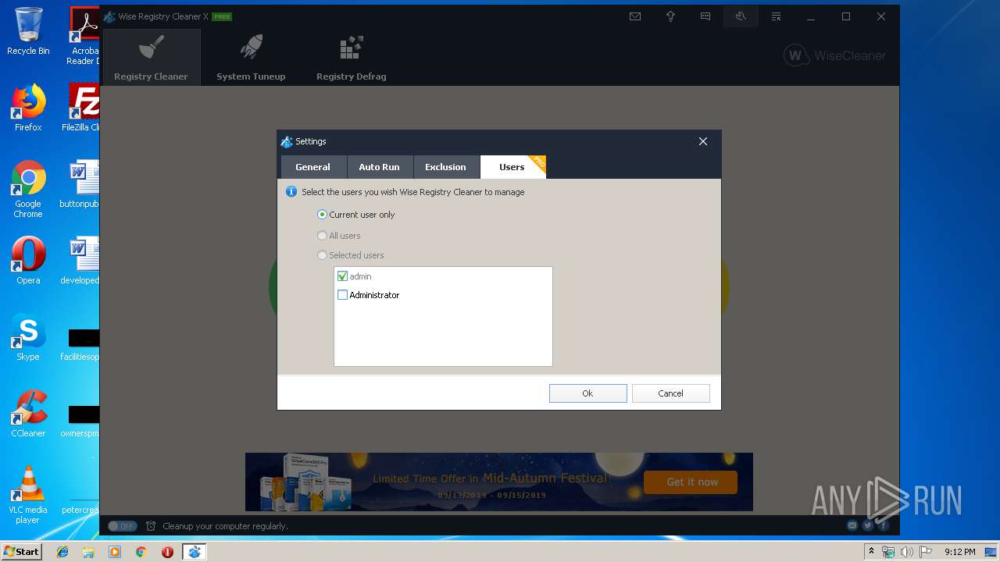Open the Registry Cleaner section
The height and width of the screenshot is (562, 1000).
pos(151,58)
